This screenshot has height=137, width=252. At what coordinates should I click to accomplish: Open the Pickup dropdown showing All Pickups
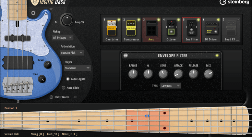click(x=62, y=37)
